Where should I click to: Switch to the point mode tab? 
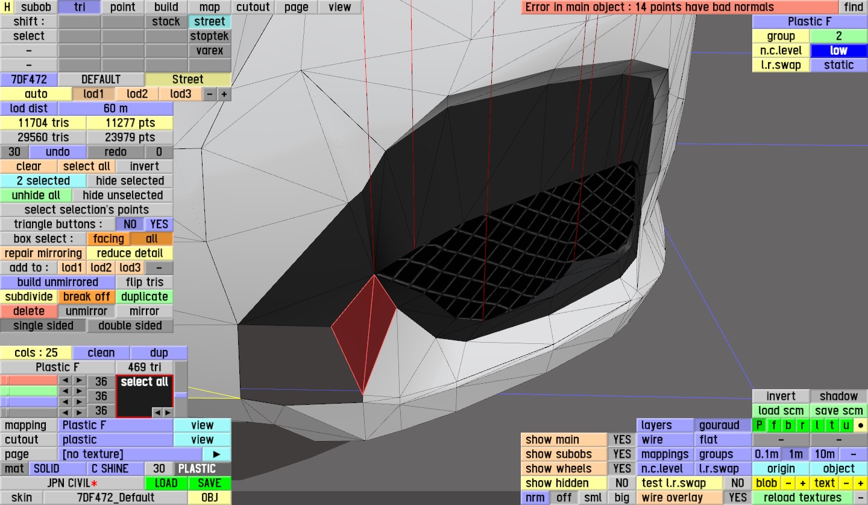123,7
